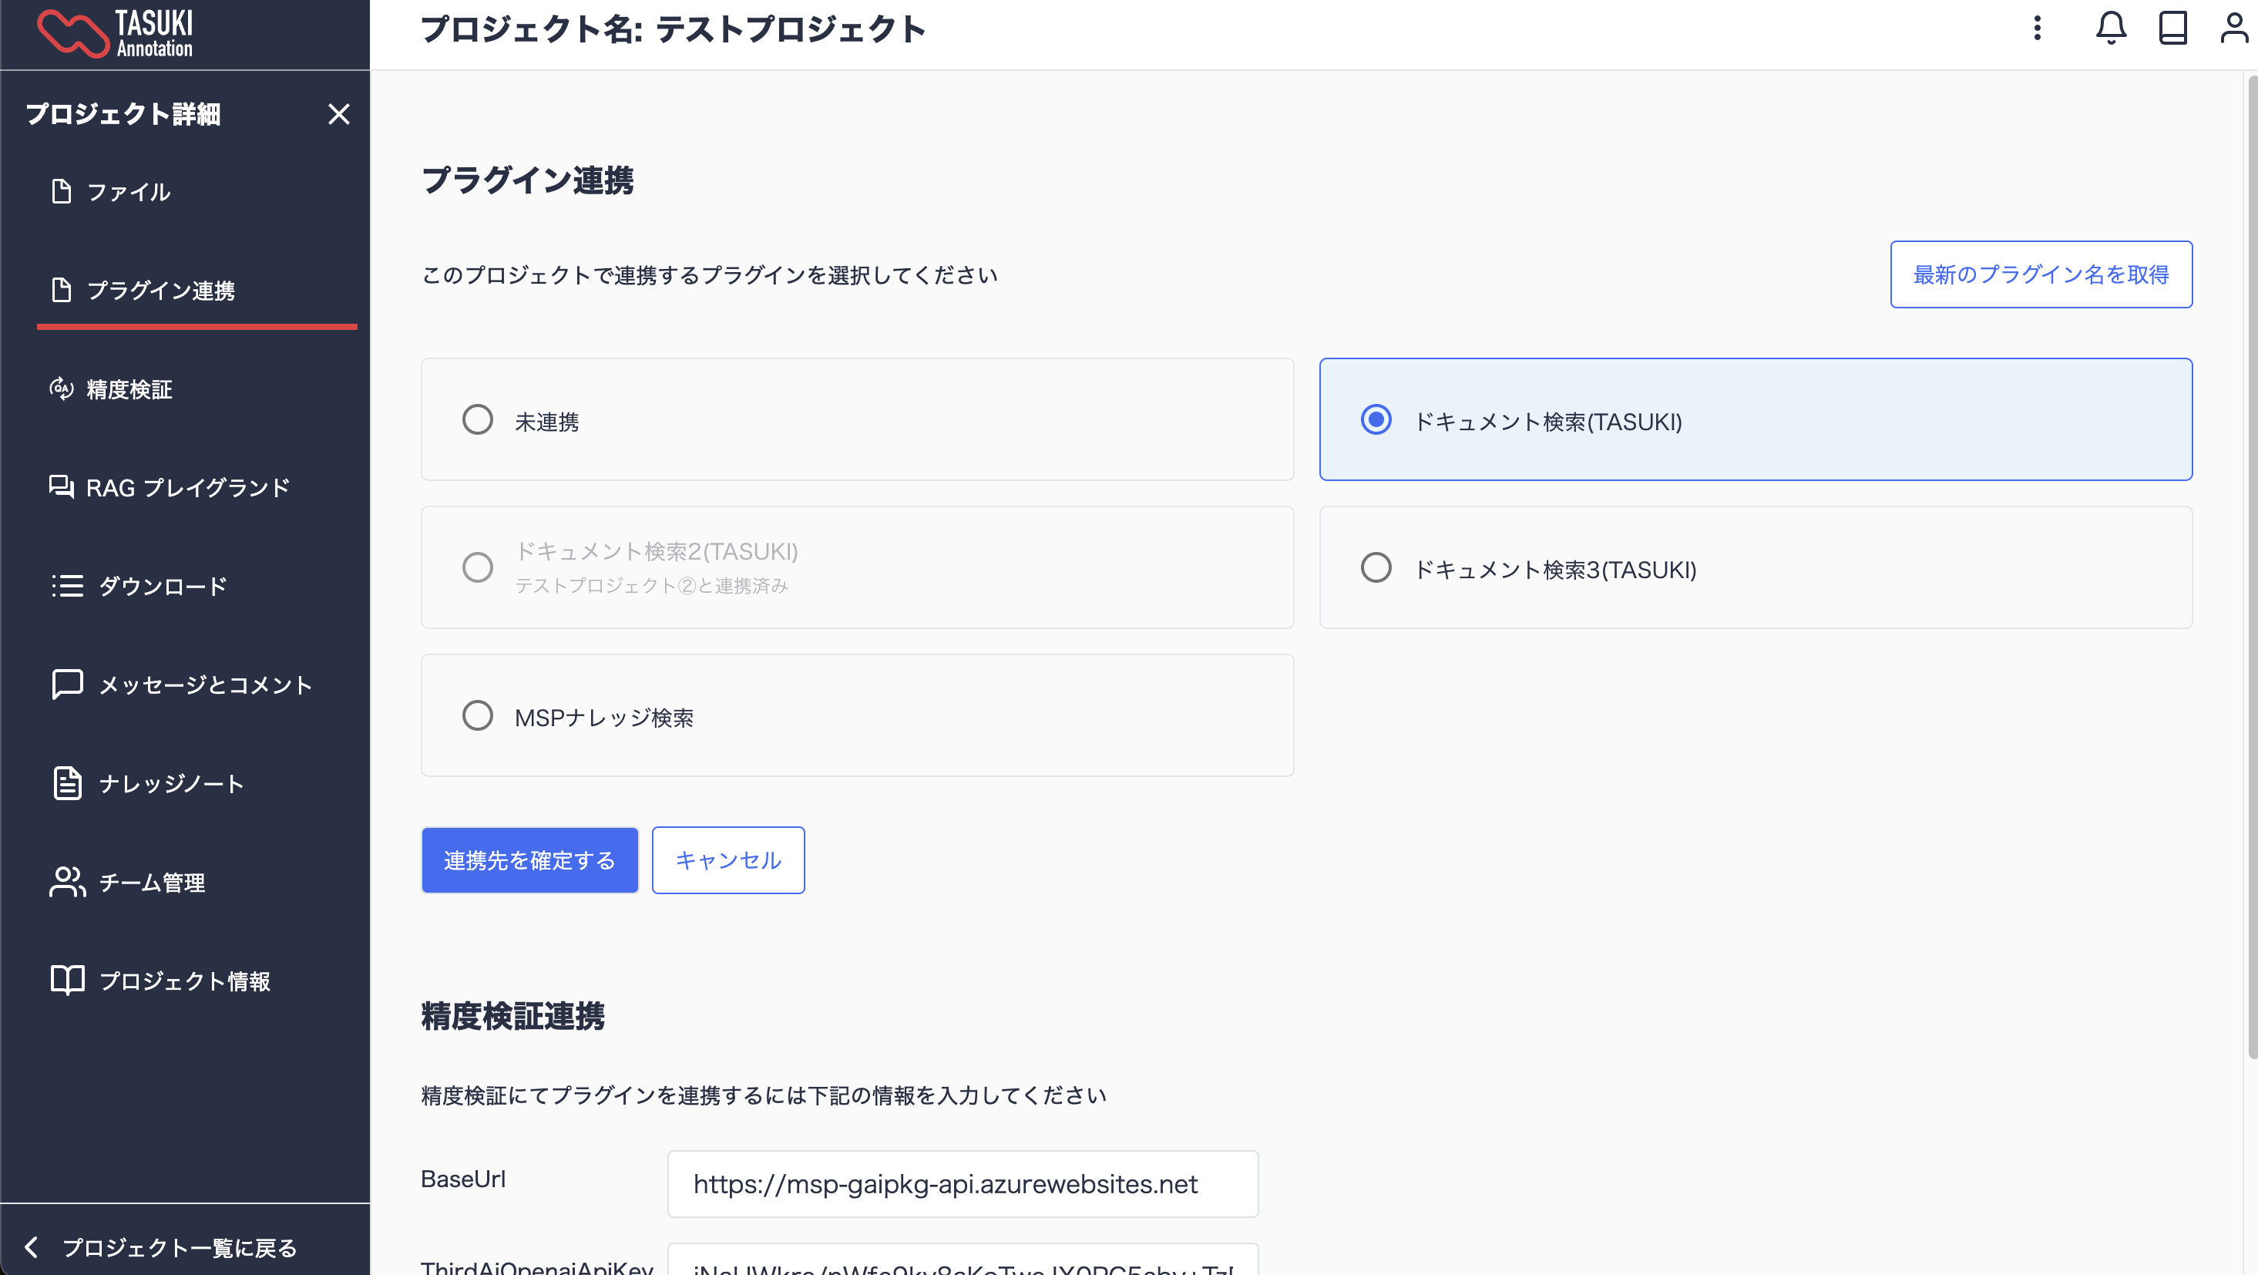Screen dimensions: 2258x1275
Task: Open the manual book icon in header
Action: tap(2172, 28)
